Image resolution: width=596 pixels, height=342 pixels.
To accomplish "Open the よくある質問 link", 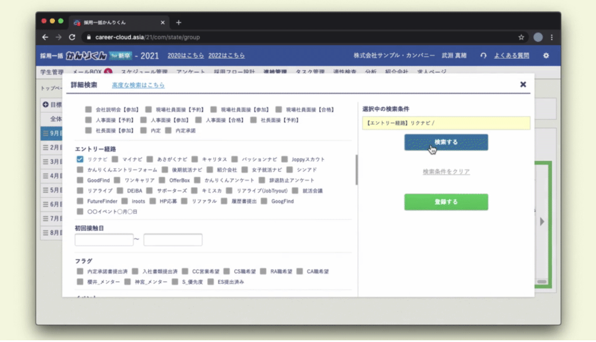I will pos(512,56).
